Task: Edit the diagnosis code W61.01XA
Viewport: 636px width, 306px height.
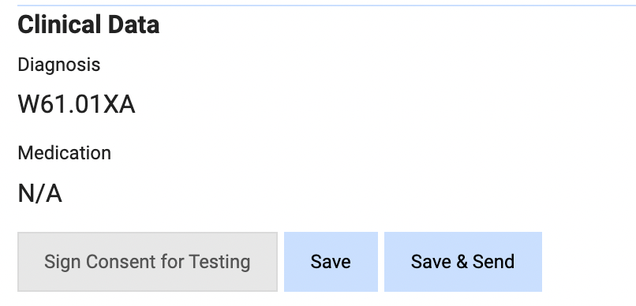Action: coord(77,104)
